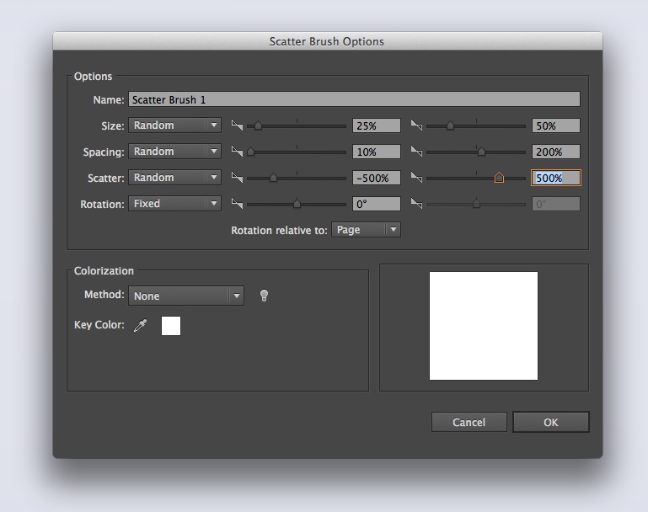Click the Key Color eyedropper icon
The height and width of the screenshot is (512, 648).
pyautogui.click(x=141, y=326)
